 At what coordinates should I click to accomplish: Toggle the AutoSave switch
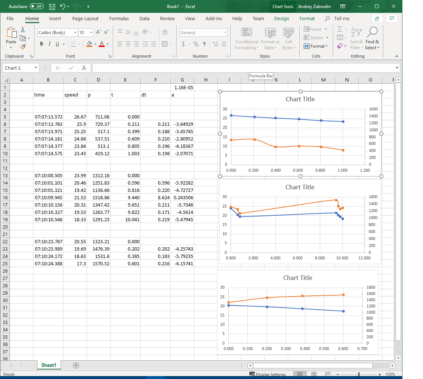tap(36, 7)
